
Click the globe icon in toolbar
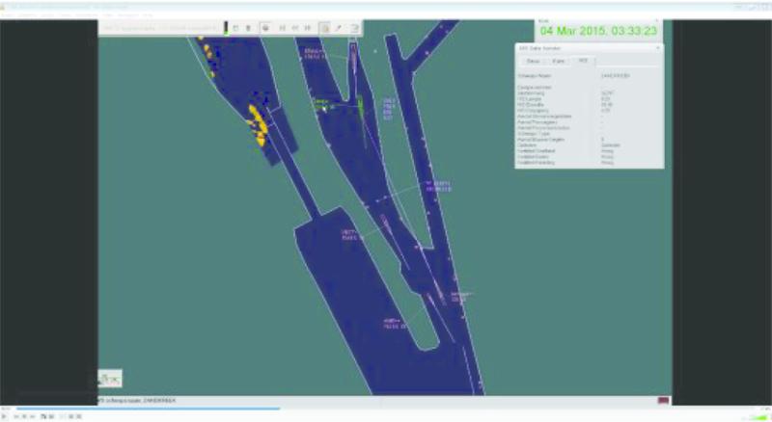pyautogui.click(x=264, y=28)
